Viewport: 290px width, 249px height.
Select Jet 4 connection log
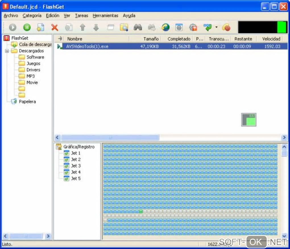[x=76, y=172]
